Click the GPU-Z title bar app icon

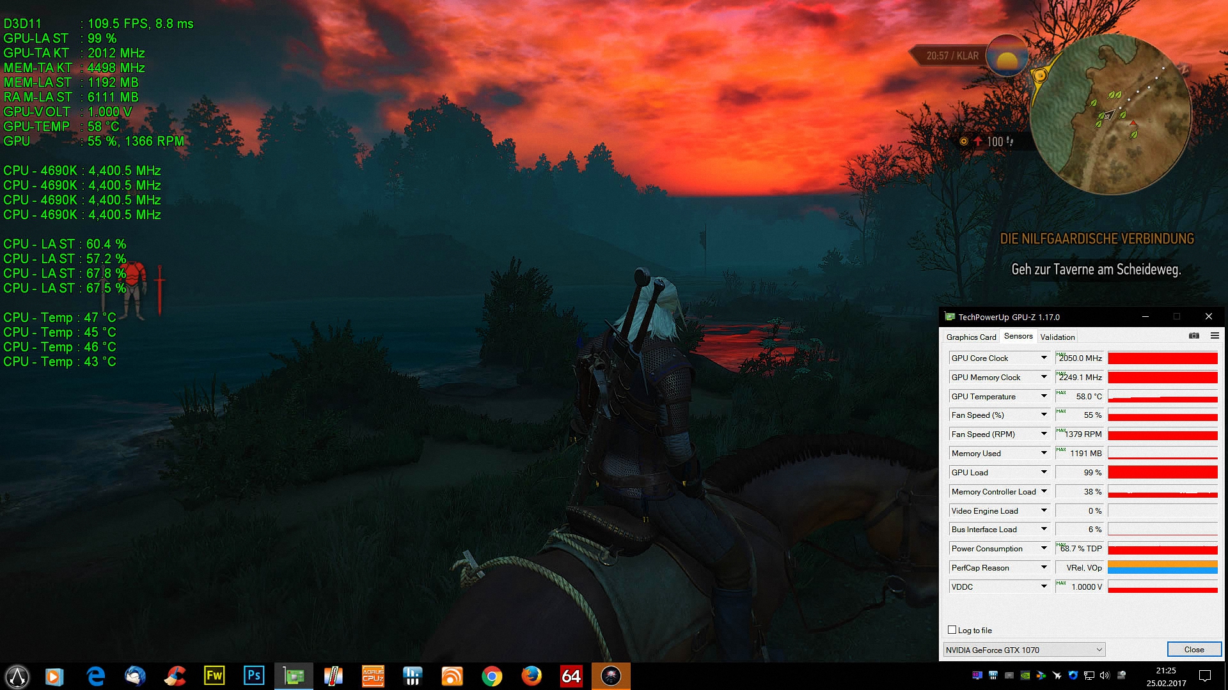950,317
